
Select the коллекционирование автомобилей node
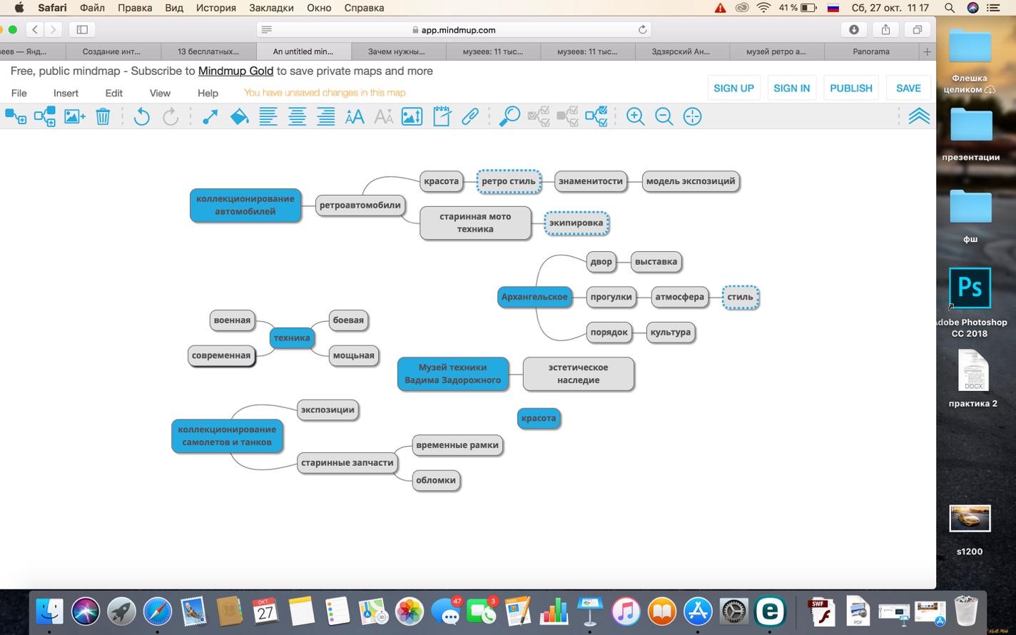245,205
